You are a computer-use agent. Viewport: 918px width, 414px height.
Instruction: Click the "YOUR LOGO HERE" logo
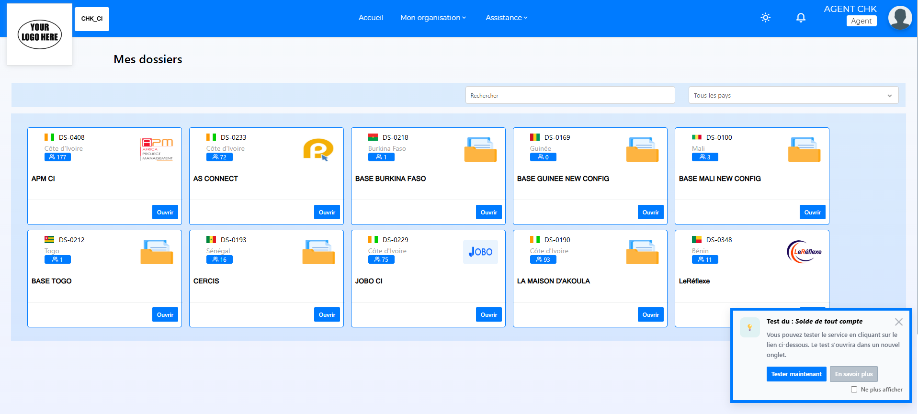tap(40, 34)
